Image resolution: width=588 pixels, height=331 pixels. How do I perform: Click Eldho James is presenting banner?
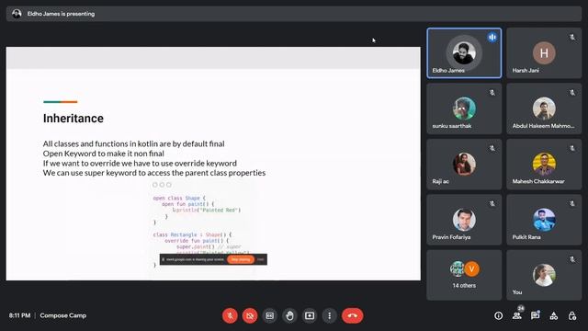294,14
